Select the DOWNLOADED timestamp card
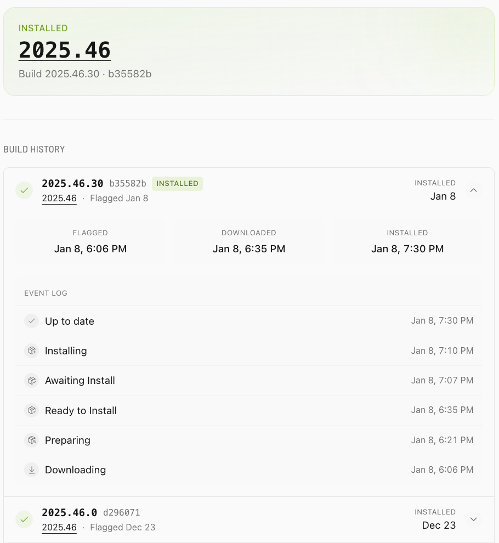Screen dimensions: 499x543 pos(249,241)
